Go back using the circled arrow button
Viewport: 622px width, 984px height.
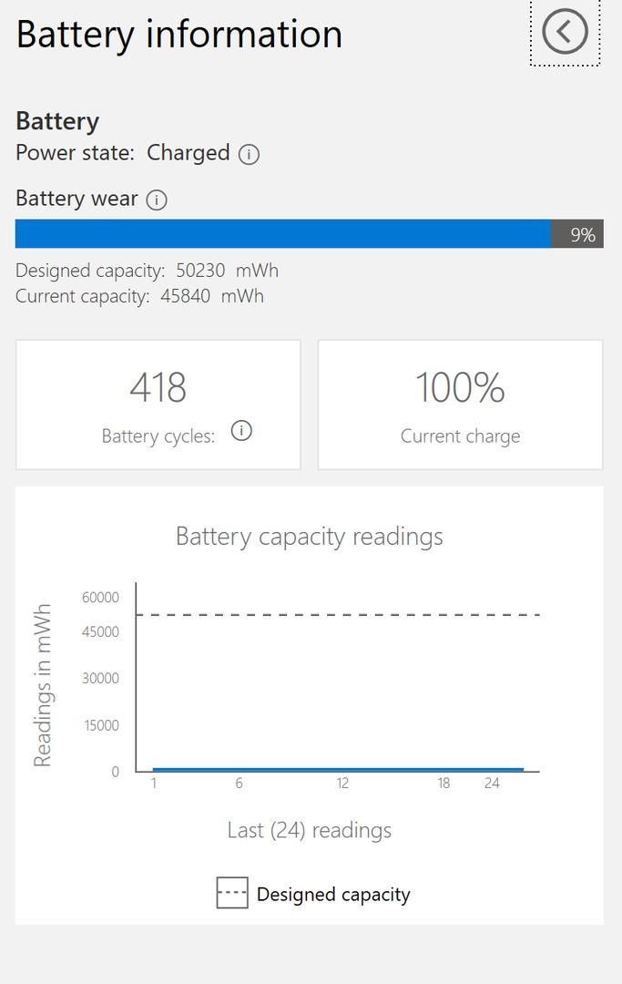click(x=565, y=31)
